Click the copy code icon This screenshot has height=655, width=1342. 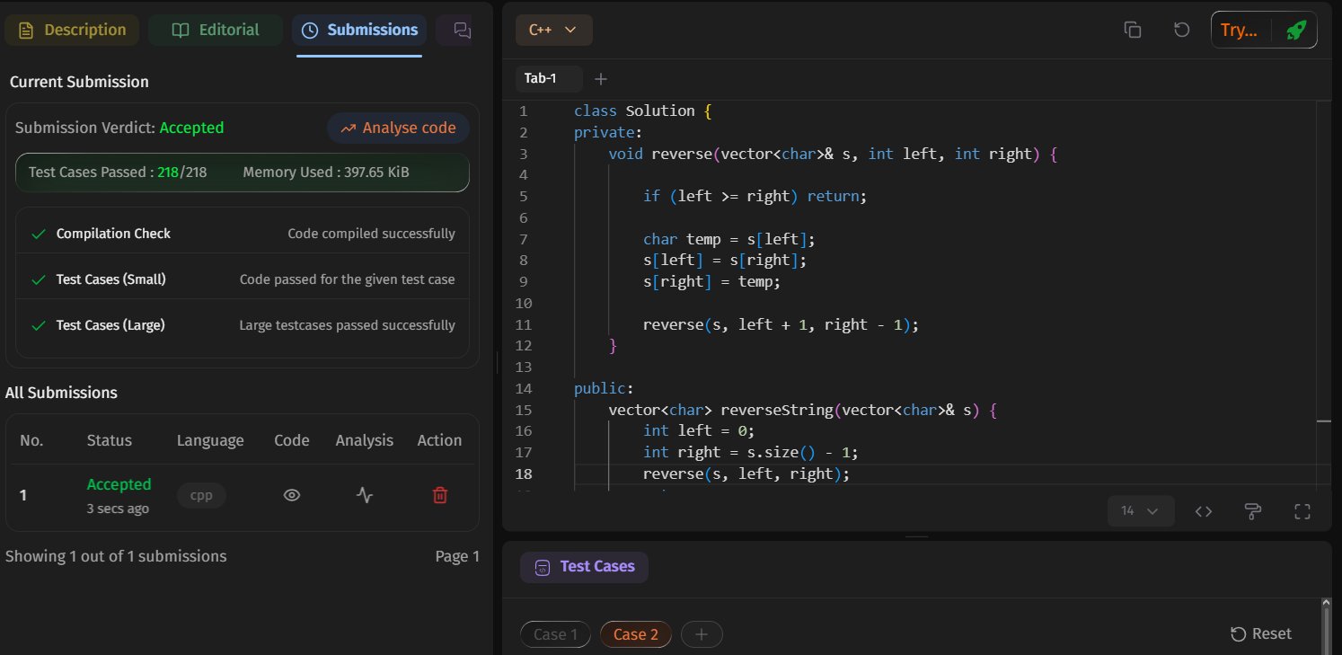[1133, 30]
